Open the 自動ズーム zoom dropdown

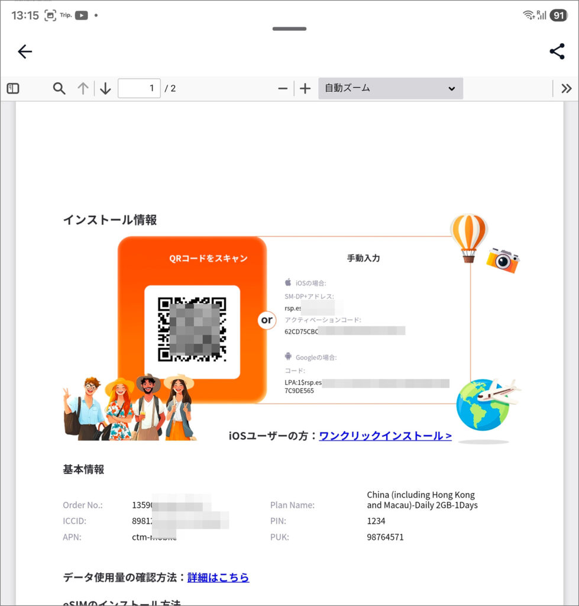pos(390,89)
